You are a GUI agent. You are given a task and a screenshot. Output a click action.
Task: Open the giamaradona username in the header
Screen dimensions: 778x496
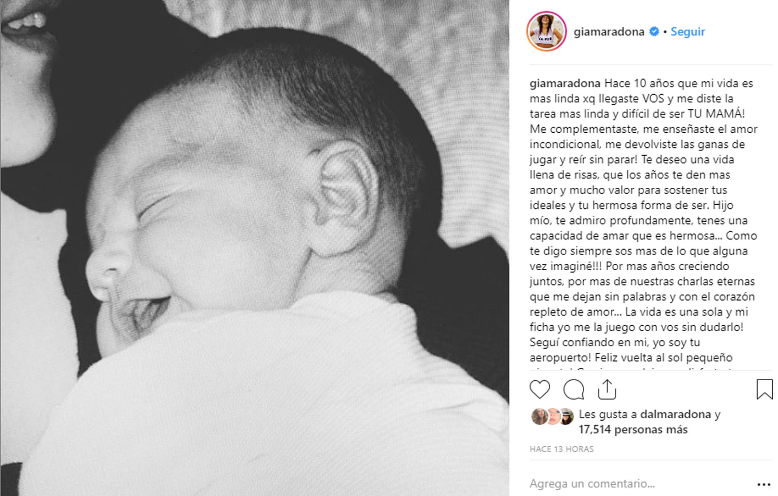pos(609,32)
